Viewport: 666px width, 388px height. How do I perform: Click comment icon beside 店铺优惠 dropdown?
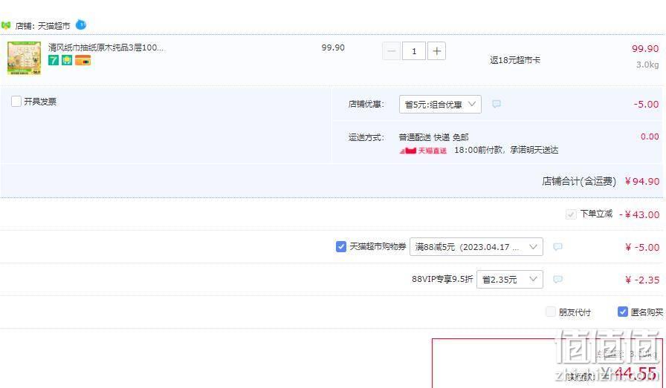496,104
